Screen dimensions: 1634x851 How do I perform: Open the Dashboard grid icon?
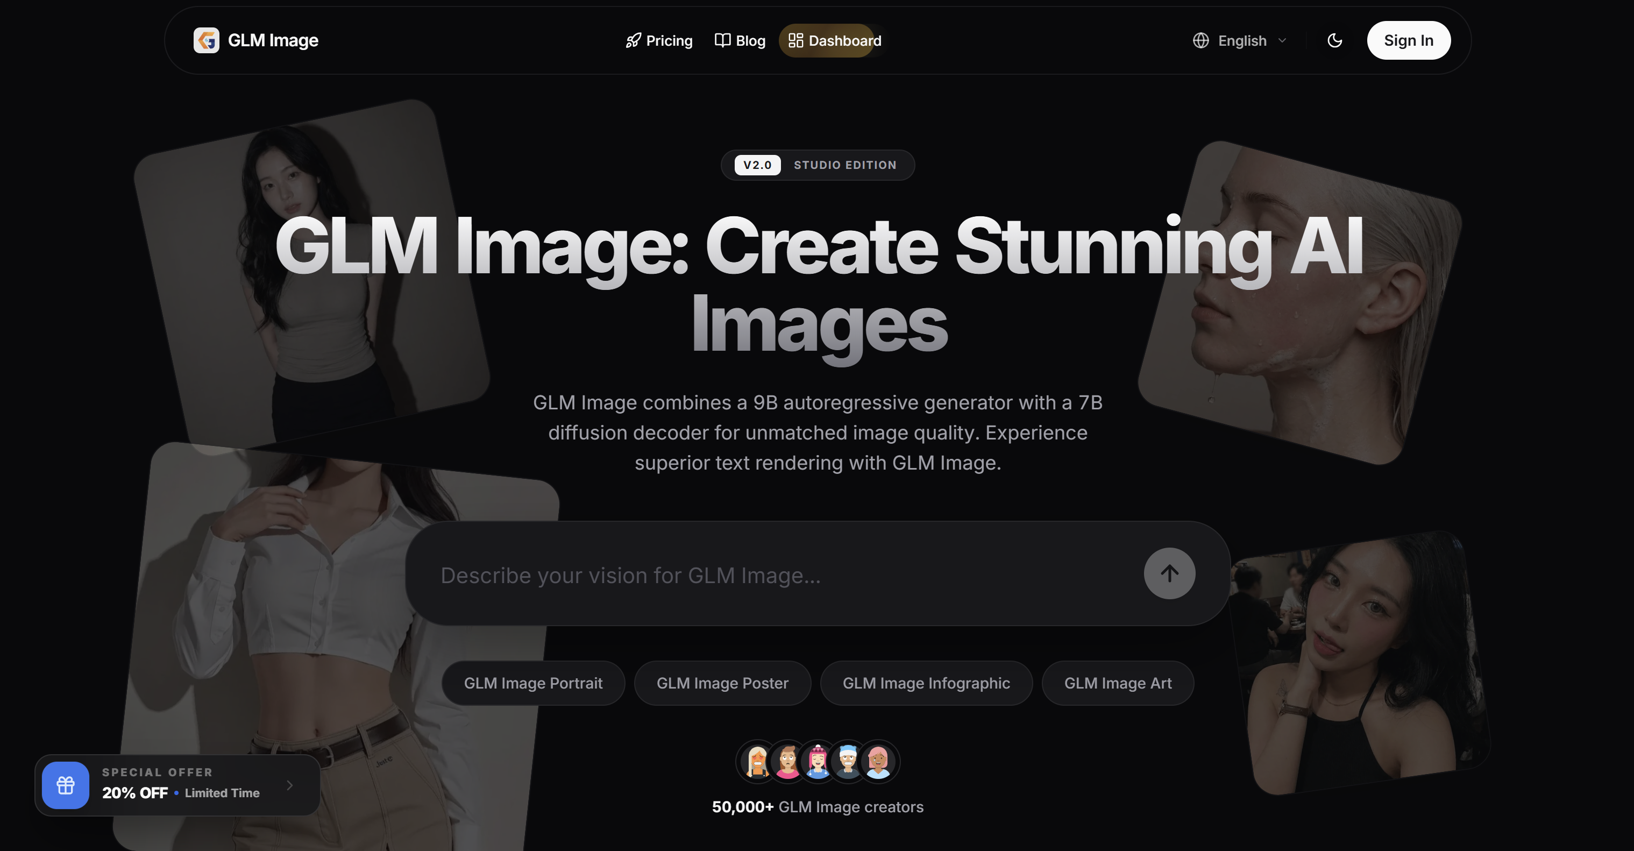(x=797, y=40)
